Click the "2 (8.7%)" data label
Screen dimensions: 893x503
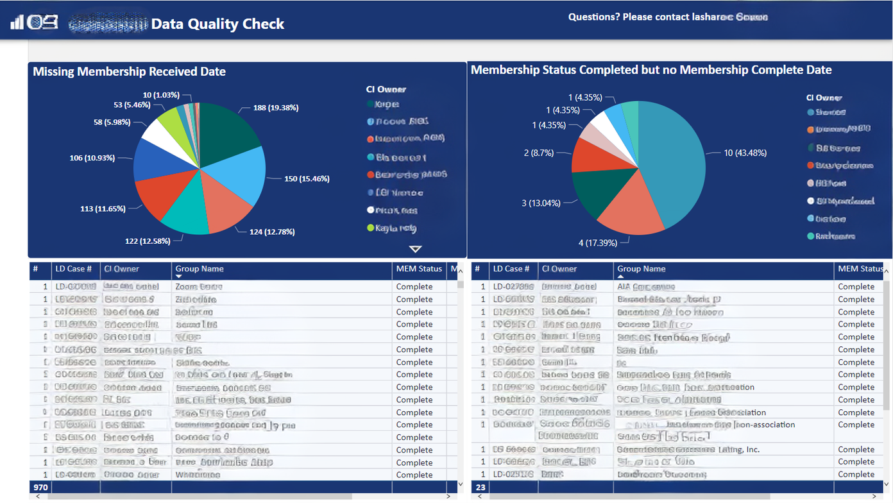[x=540, y=153]
